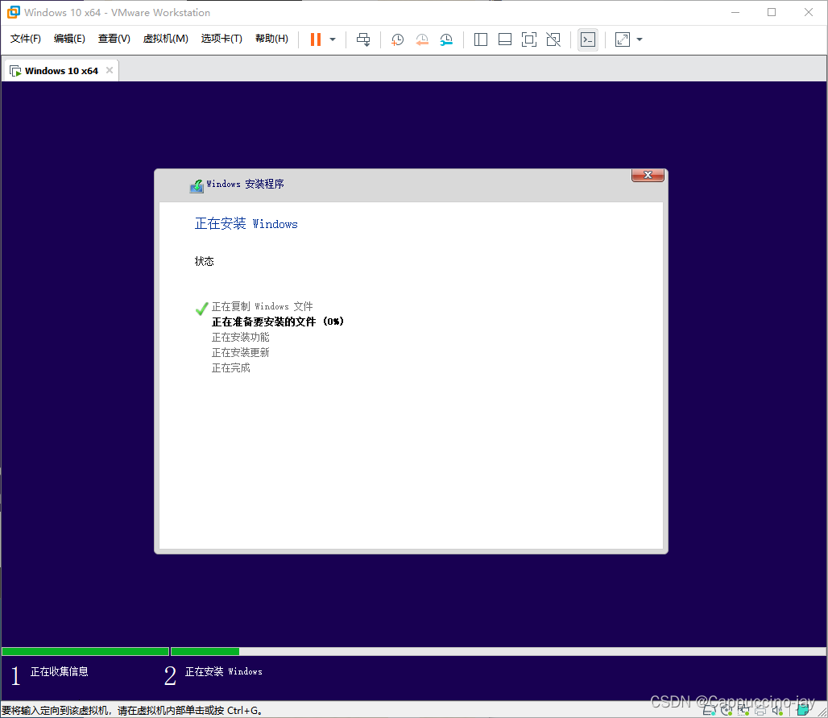The height and width of the screenshot is (718, 828).
Task: Click the CD/DVD device status icon
Action: pos(727,710)
